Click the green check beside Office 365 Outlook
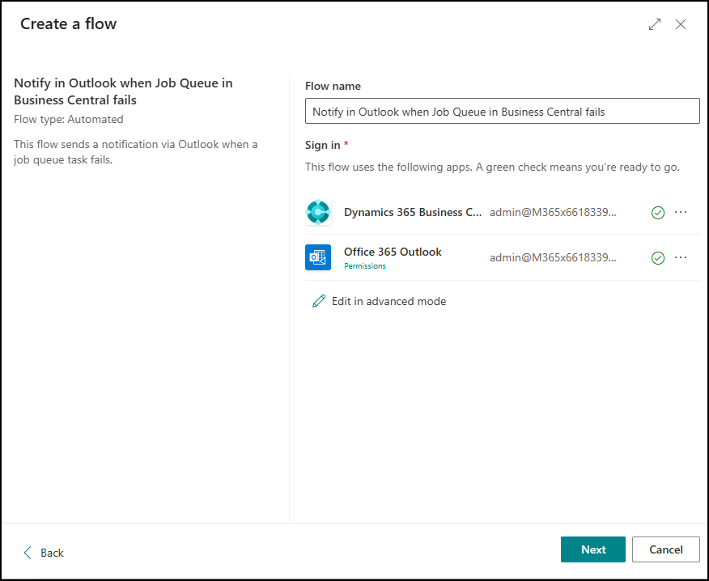The width and height of the screenshot is (709, 581). [x=658, y=257]
